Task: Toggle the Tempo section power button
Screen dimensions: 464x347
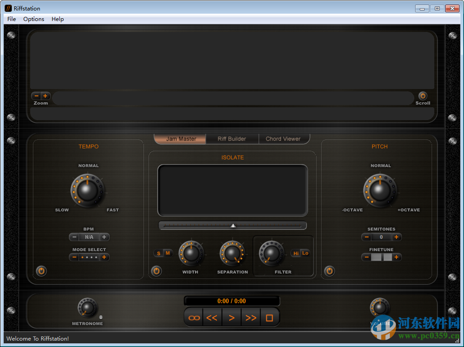Action: 41,271
